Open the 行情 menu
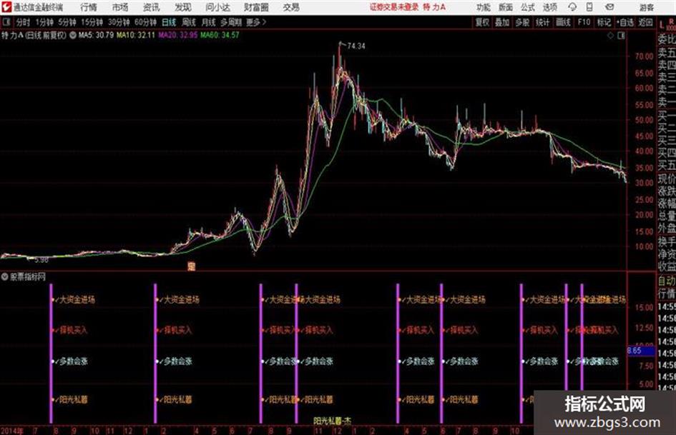Image resolution: width=676 pixels, height=435 pixels. click(89, 7)
